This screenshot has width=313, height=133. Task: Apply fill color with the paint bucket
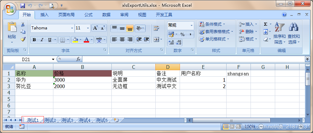(x=75, y=40)
